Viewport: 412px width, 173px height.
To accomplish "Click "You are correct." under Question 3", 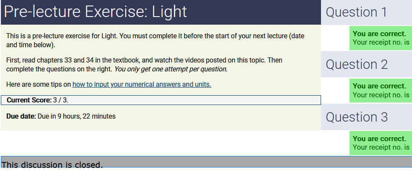I will point(379,139).
